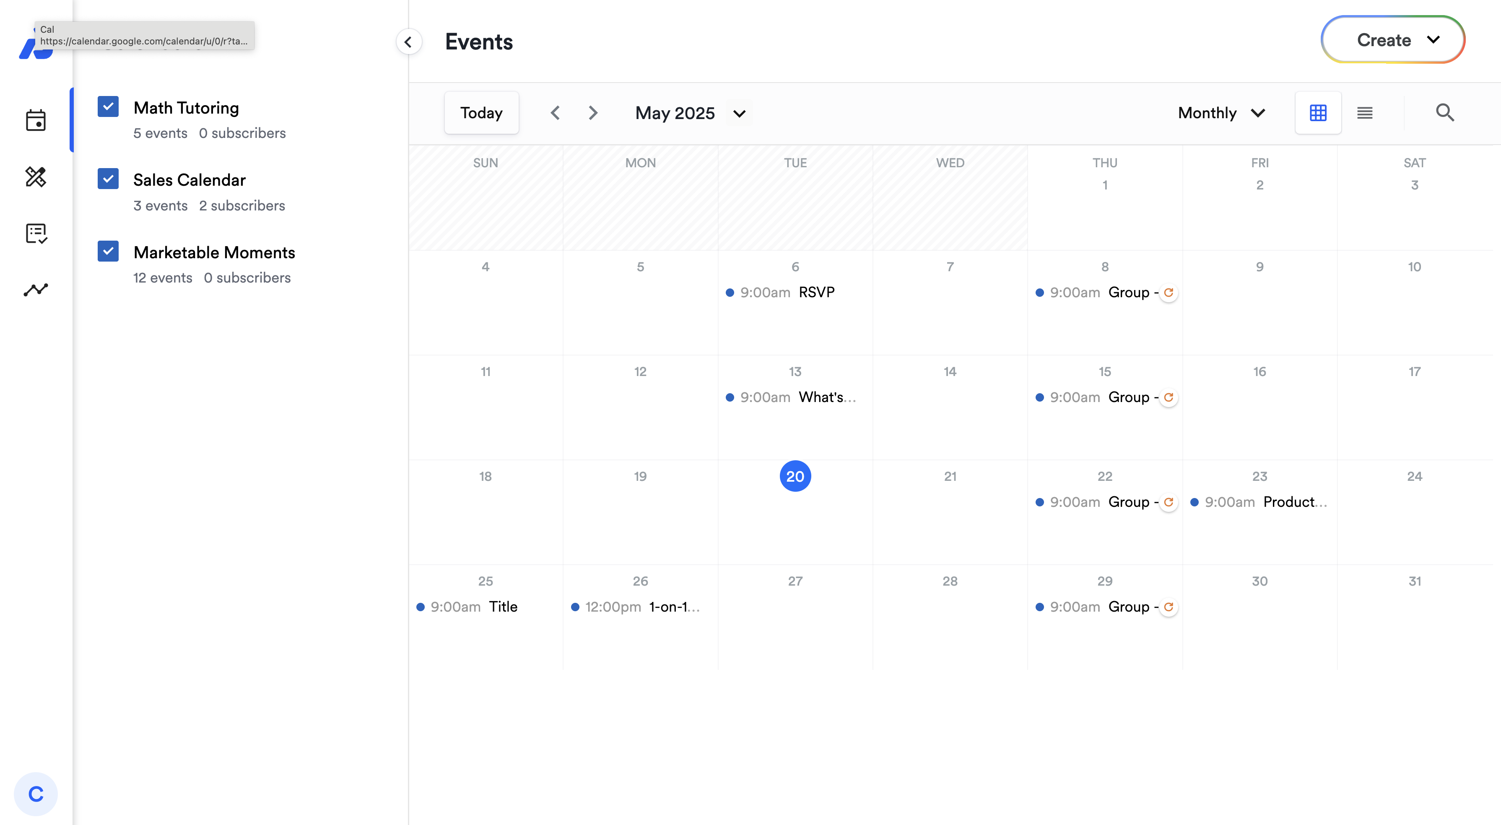Switch to list view icon
This screenshot has width=1501, height=825.
[1365, 112]
